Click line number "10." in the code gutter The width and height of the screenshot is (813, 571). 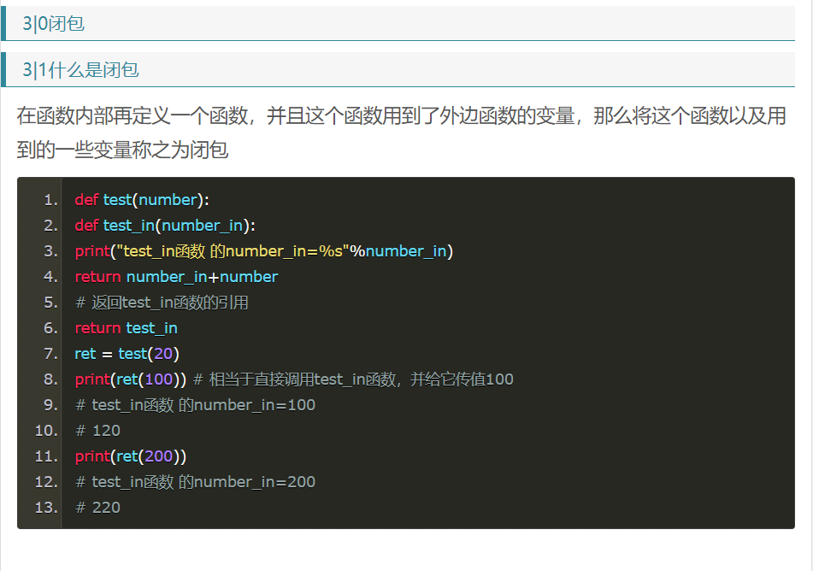pyautogui.click(x=46, y=431)
